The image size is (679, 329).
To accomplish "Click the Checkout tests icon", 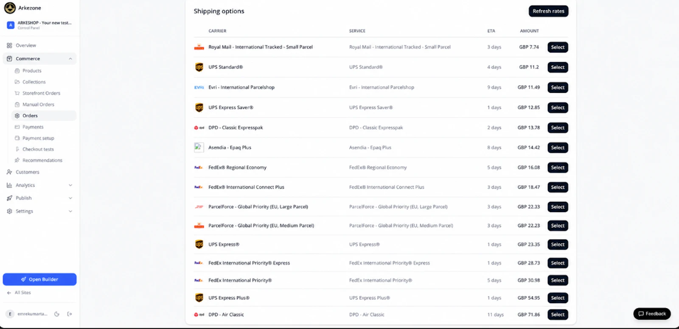I will pyautogui.click(x=17, y=149).
